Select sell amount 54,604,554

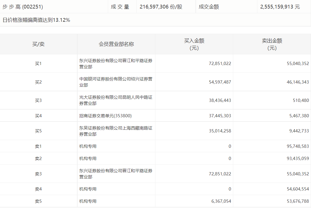click(x=298, y=189)
